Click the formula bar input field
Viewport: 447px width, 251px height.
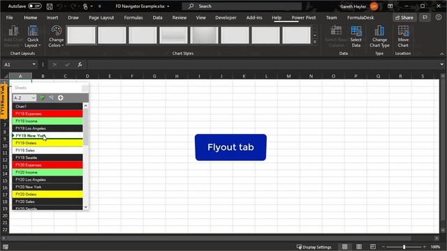[x=263, y=65]
